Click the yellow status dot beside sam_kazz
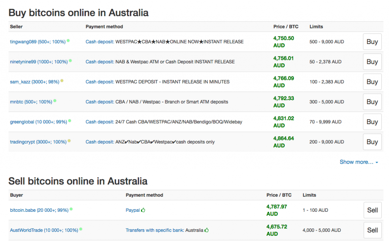The height and width of the screenshot is (241, 389). [x=62, y=80]
